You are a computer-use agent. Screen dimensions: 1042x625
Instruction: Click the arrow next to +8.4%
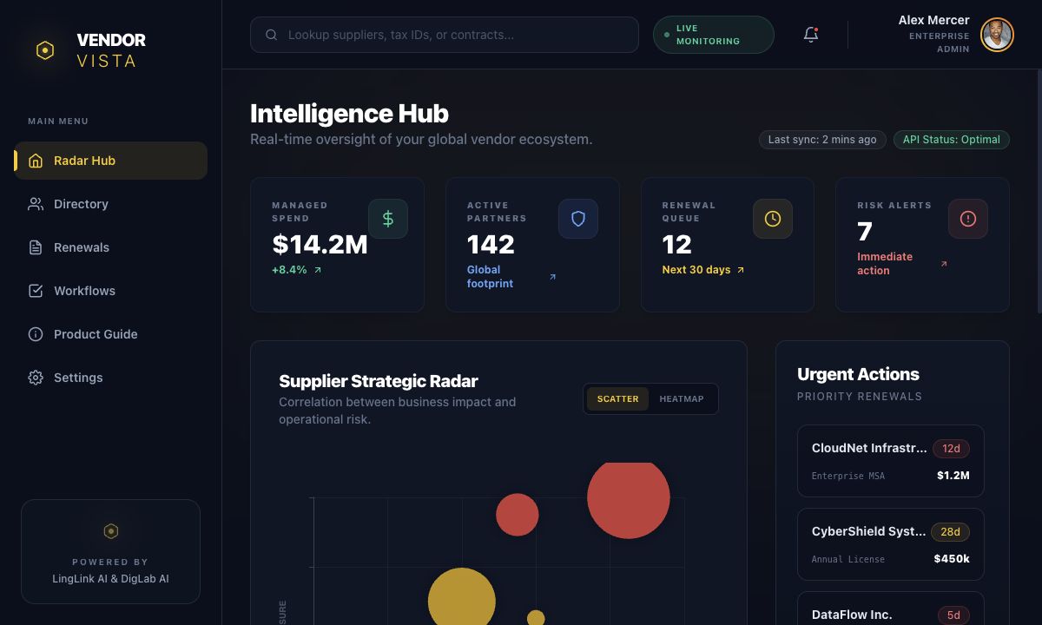pyautogui.click(x=318, y=270)
